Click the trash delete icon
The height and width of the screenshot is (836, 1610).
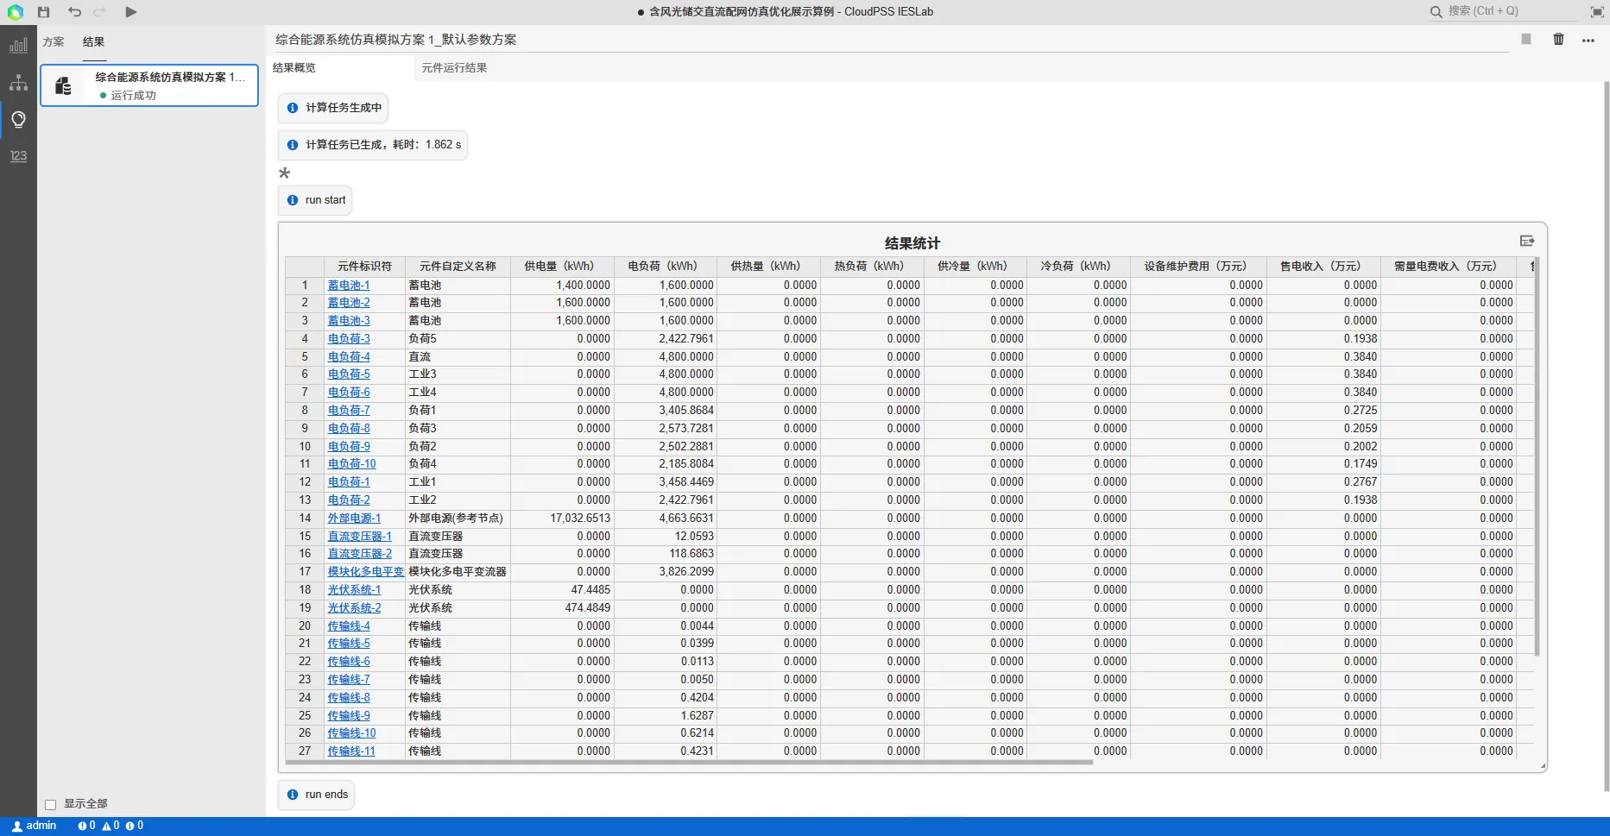coord(1558,40)
